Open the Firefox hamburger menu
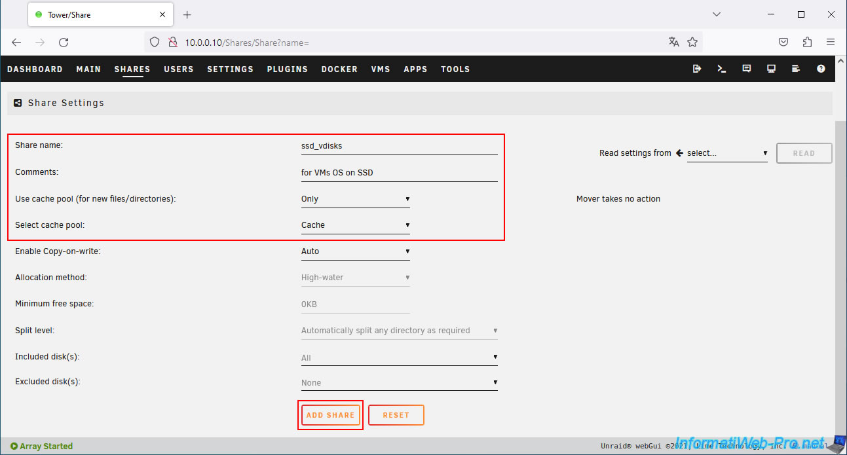The width and height of the screenshot is (847, 455). pos(831,42)
